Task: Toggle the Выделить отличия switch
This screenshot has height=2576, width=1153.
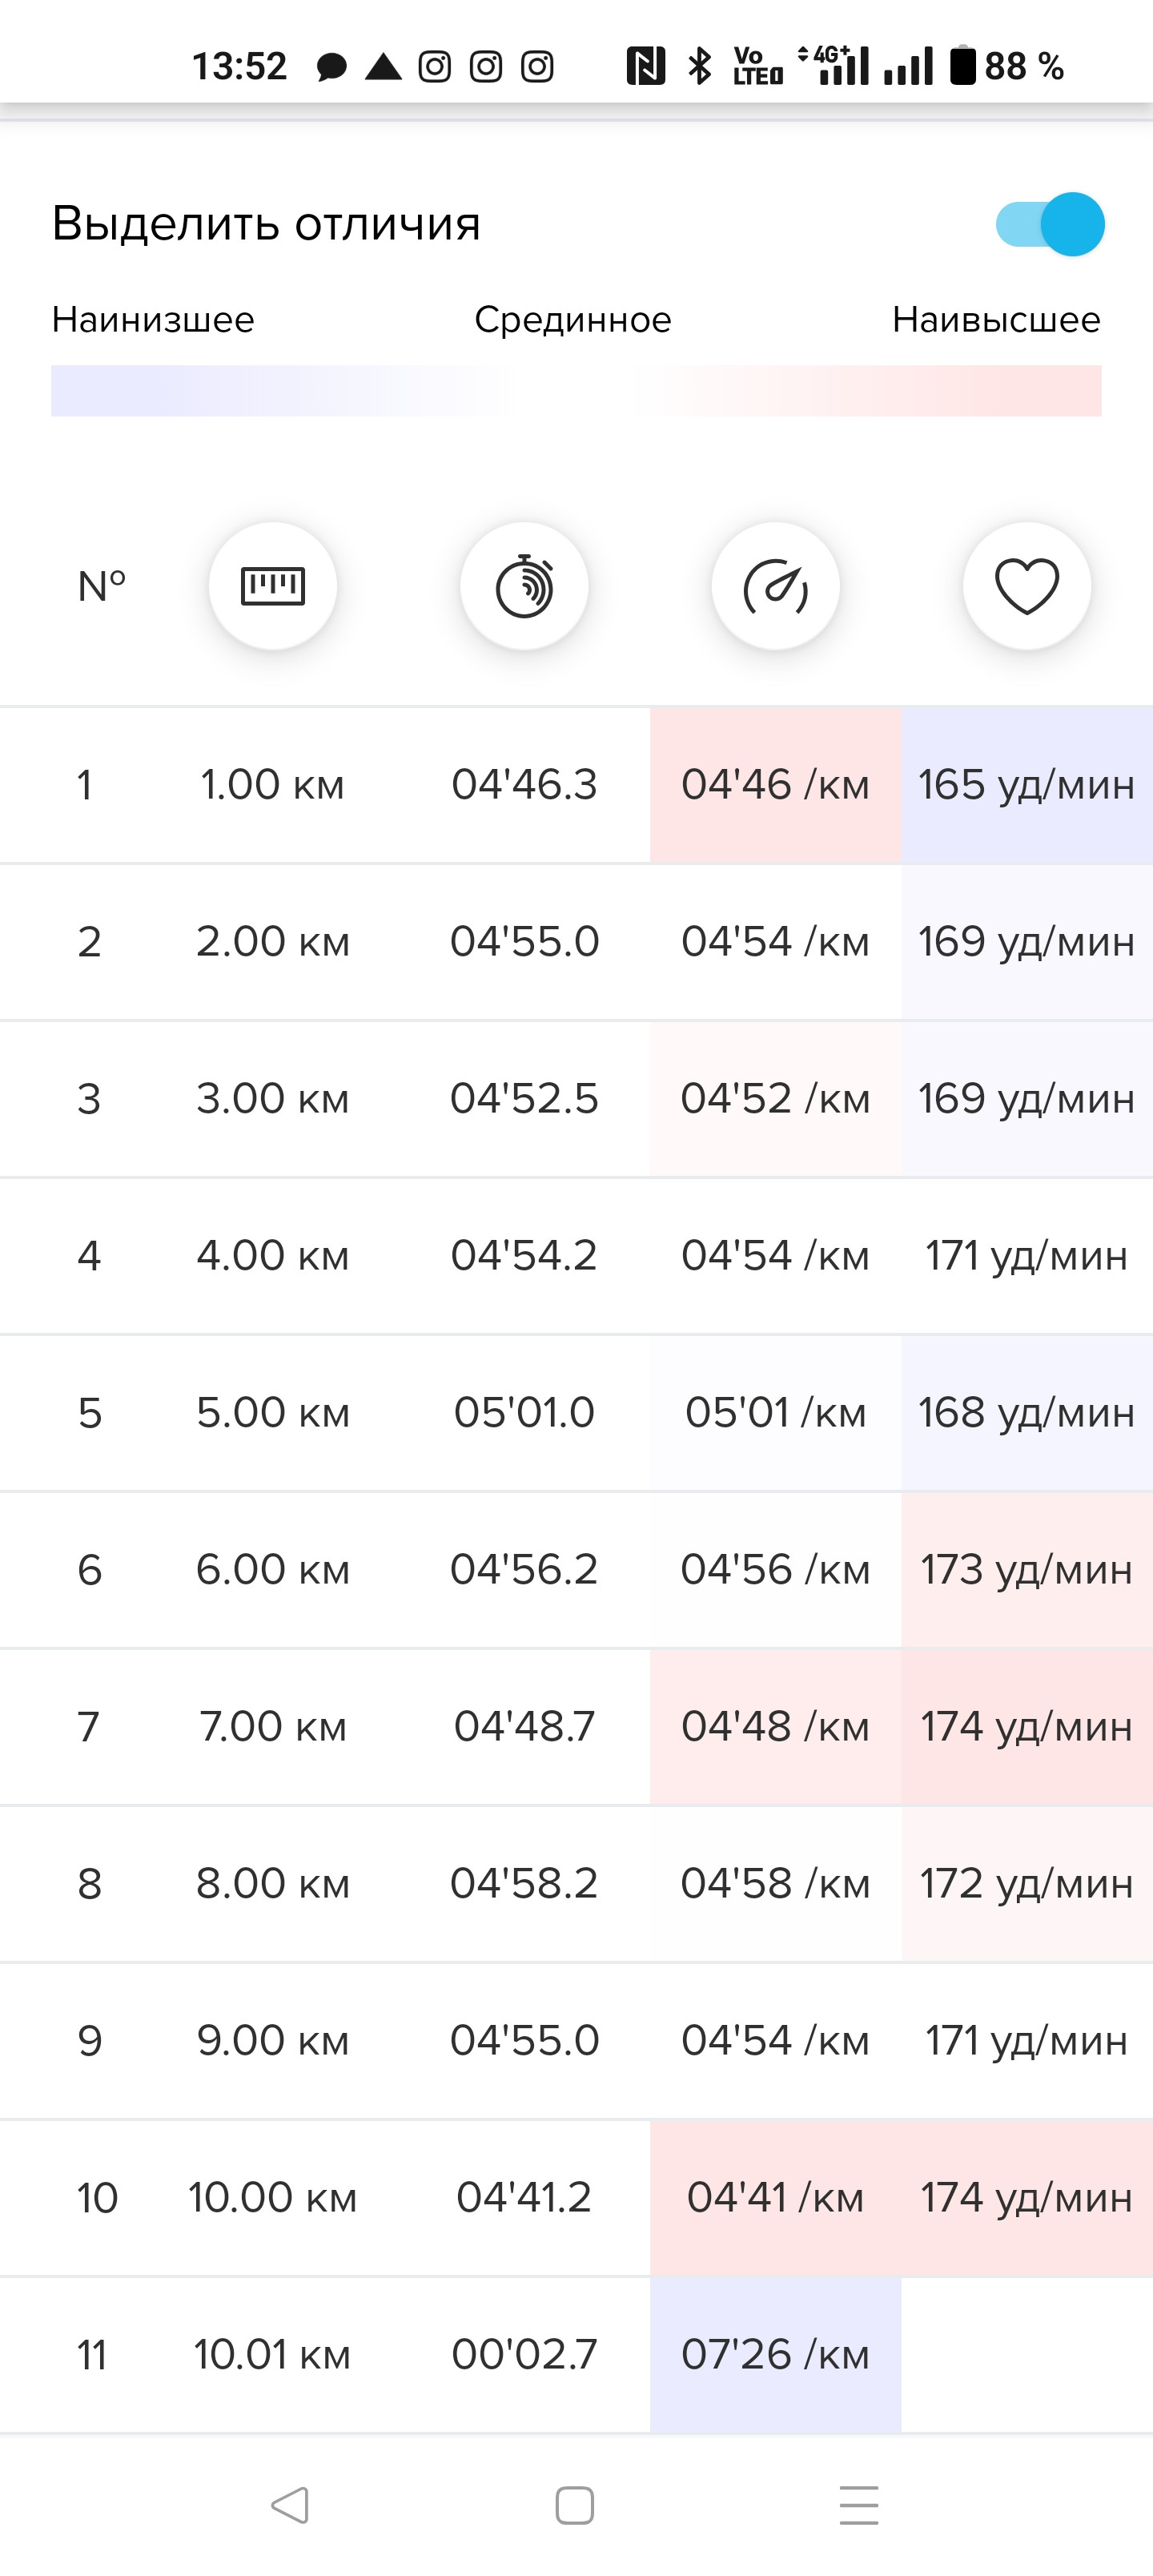Action: pyautogui.click(x=1050, y=224)
